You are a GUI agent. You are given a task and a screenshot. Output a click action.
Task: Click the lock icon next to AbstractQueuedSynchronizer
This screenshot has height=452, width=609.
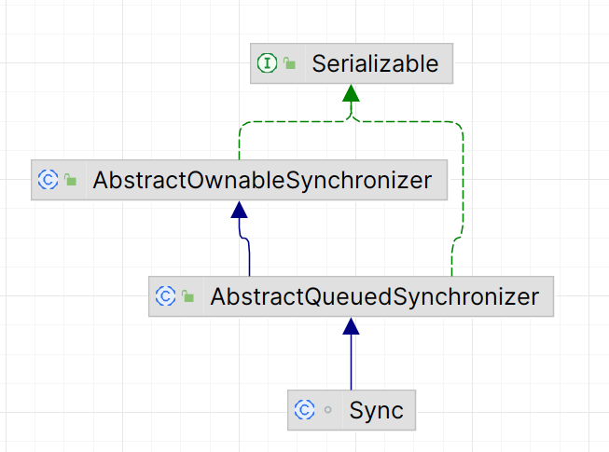coord(187,296)
